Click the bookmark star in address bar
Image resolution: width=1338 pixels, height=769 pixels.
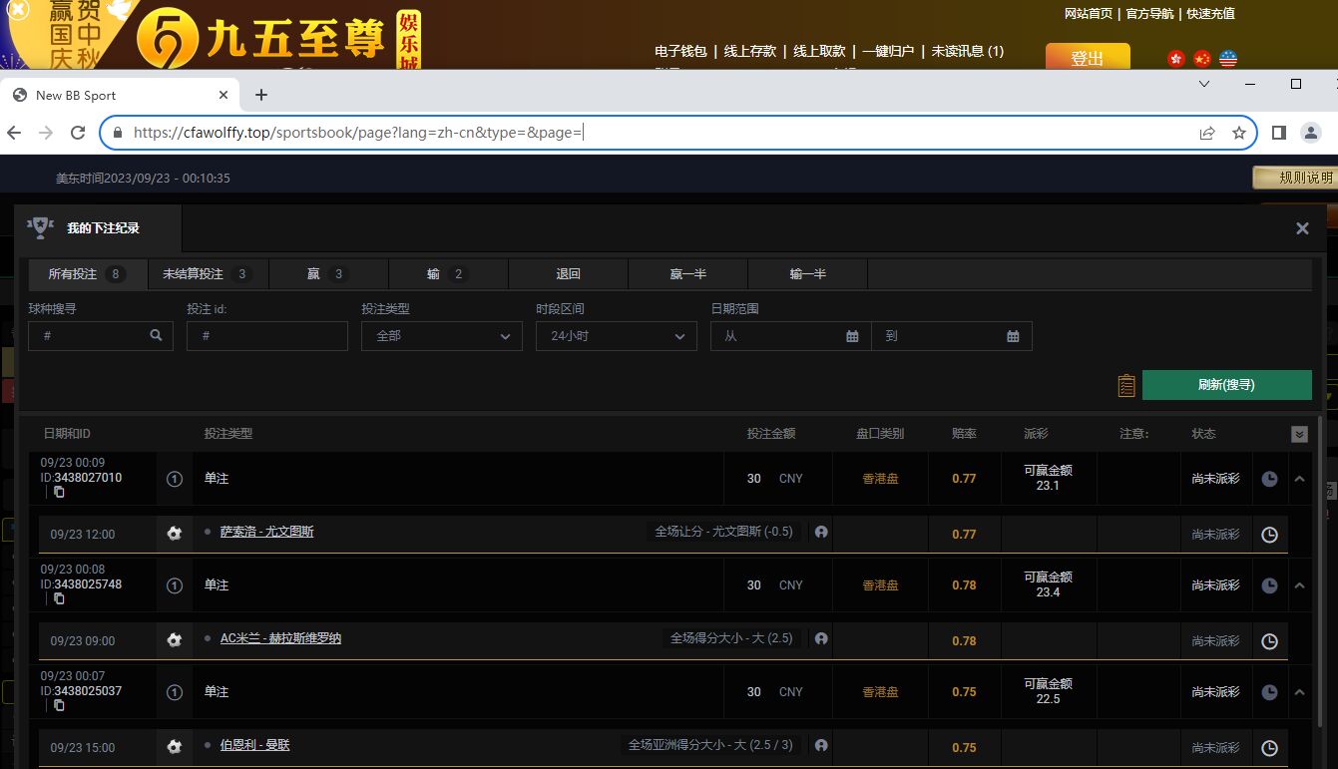click(x=1239, y=133)
